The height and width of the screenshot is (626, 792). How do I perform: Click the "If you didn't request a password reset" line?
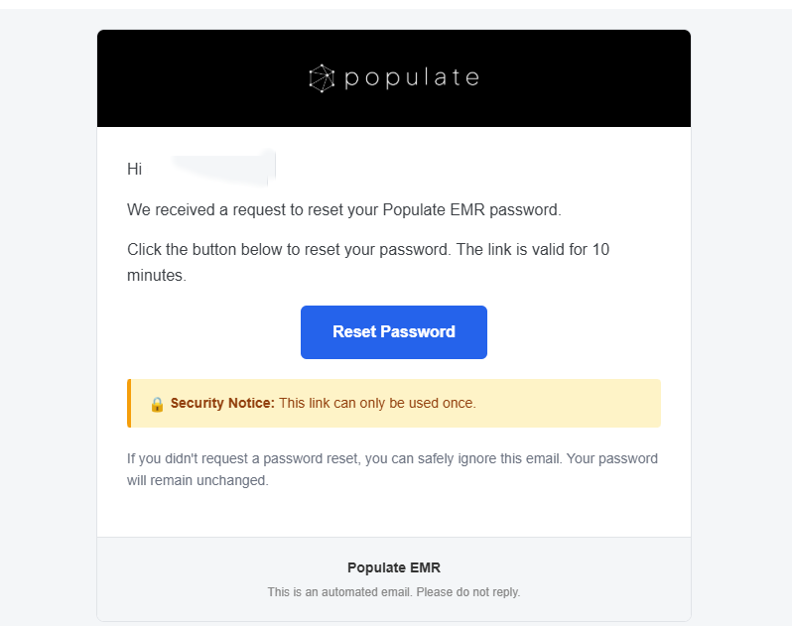(x=392, y=458)
